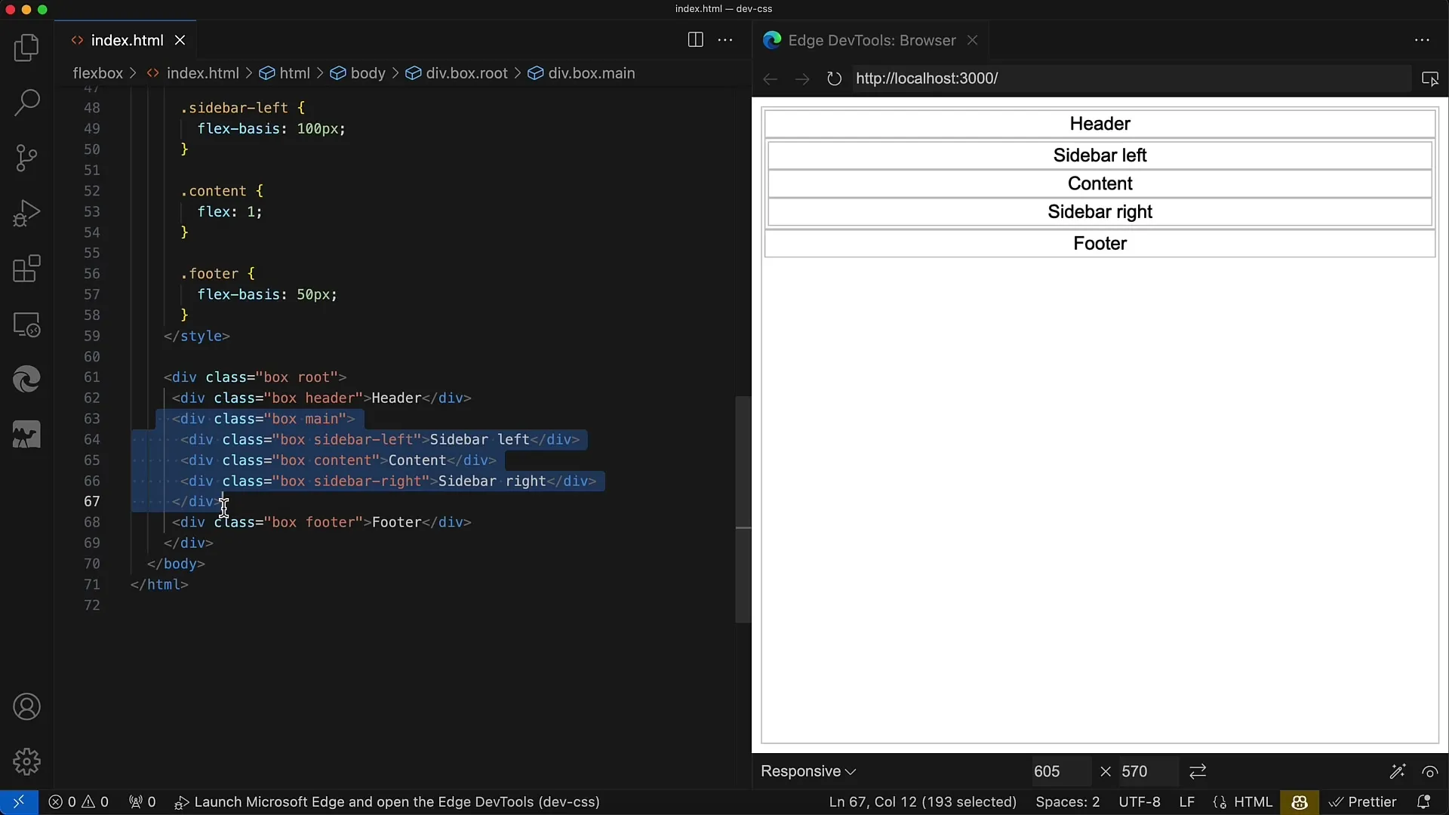Toggle the inspect element tool in browser toolbar
Image resolution: width=1449 pixels, height=815 pixels.
point(1430,78)
